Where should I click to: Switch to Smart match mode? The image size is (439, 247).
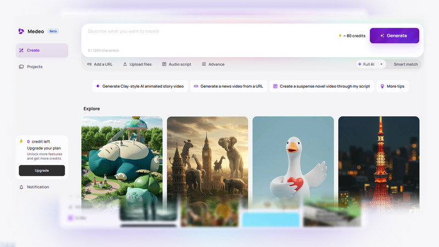point(406,64)
